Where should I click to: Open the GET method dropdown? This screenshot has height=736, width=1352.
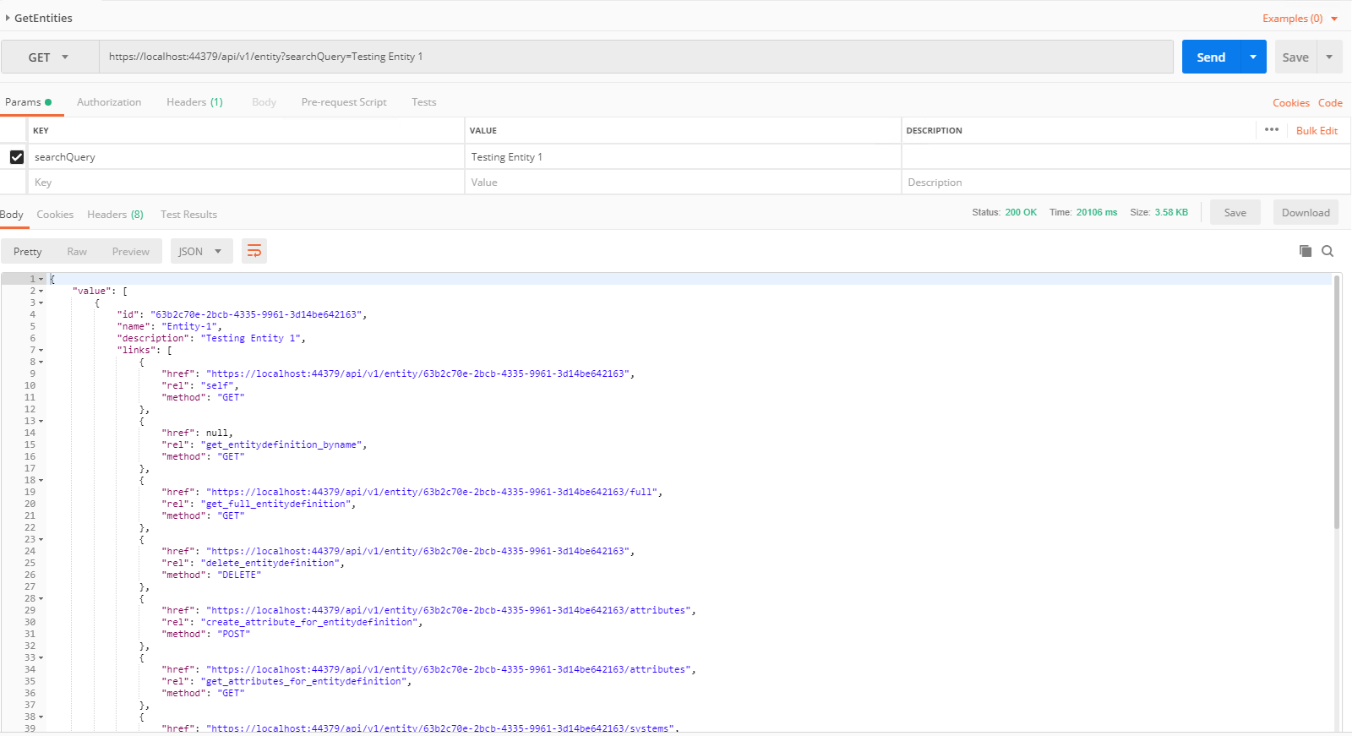coord(49,57)
